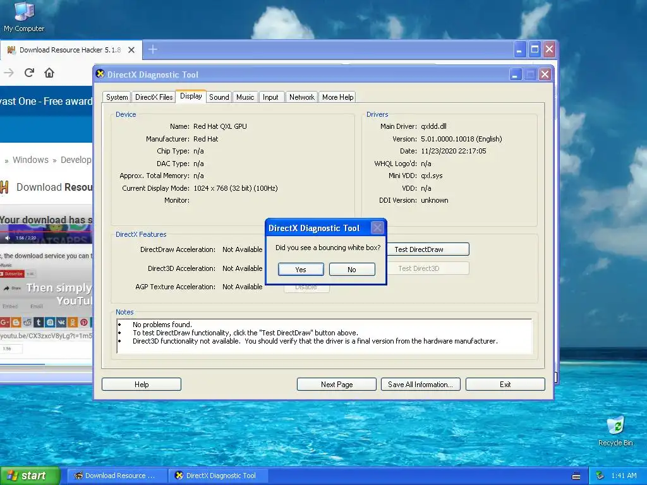The height and width of the screenshot is (485, 647).
Task: Click driver date '11/23/2020 22:17:05'
Action: pos(454,151)
